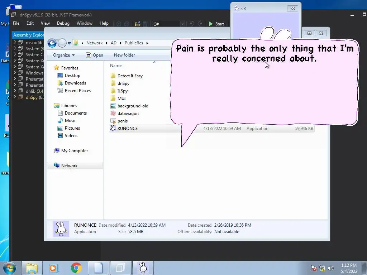Click the Forward navigation arrow in Explorer
Image resolution: width=367 pixels, height=275 pixels.
[62, 43]
